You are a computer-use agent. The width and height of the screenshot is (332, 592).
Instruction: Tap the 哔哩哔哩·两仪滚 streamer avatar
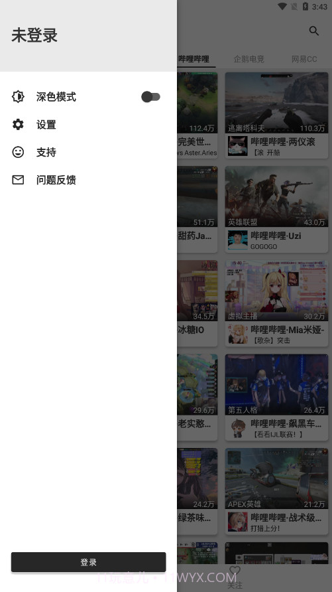pos(238,146)
